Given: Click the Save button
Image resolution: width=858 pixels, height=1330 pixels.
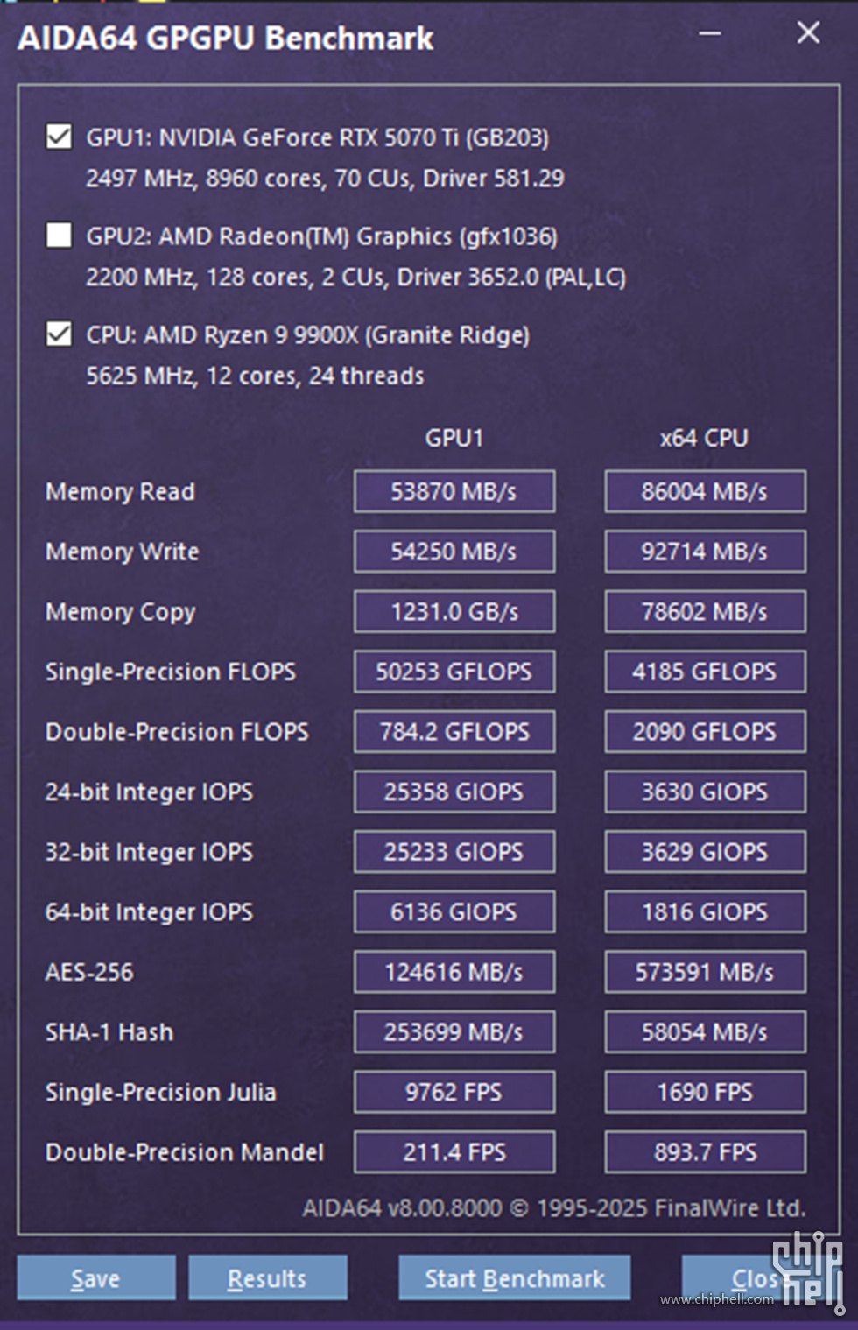Looking at the screenshot, I should (95, 1277).
